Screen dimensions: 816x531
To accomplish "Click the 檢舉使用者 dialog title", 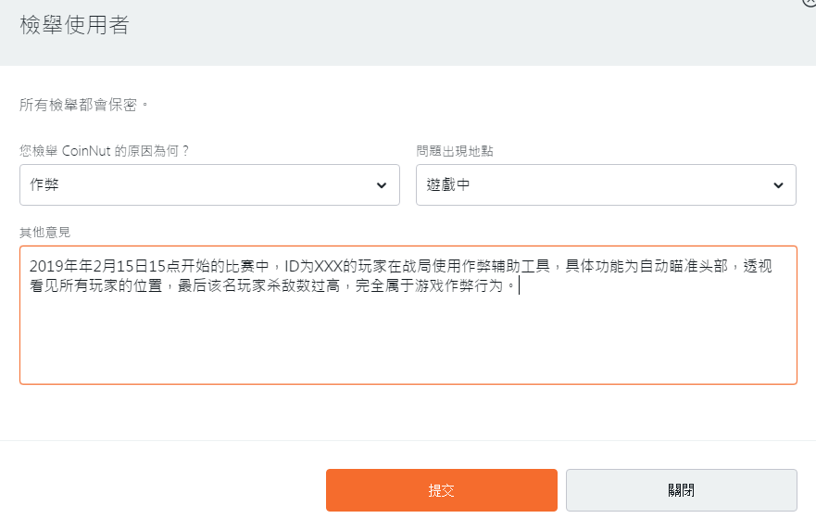I will tap(74, 26).
